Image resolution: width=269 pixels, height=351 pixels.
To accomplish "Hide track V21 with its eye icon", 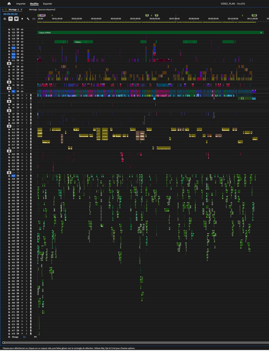I will (x=22, y=30).
